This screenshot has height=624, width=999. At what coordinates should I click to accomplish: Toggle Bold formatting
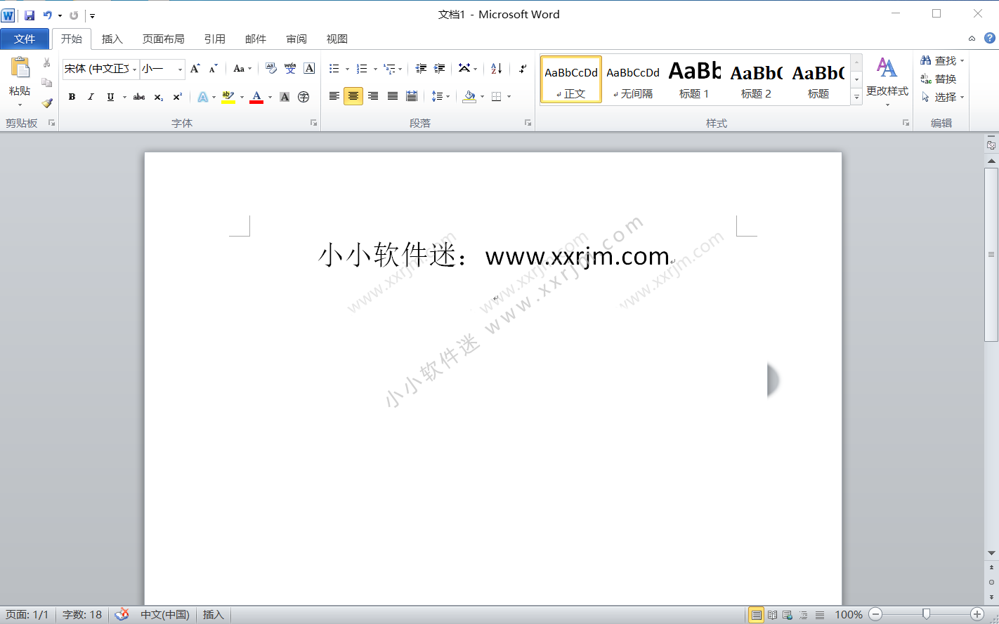(72, 97)
